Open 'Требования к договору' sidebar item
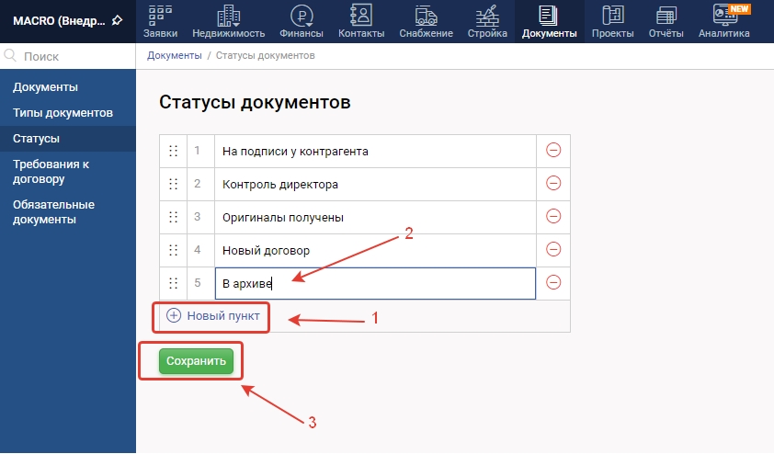The height and width of the screenshot is (454, 774). 51,172
